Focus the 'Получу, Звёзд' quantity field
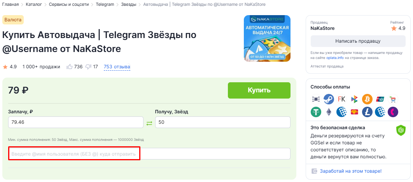 (223, 122)
